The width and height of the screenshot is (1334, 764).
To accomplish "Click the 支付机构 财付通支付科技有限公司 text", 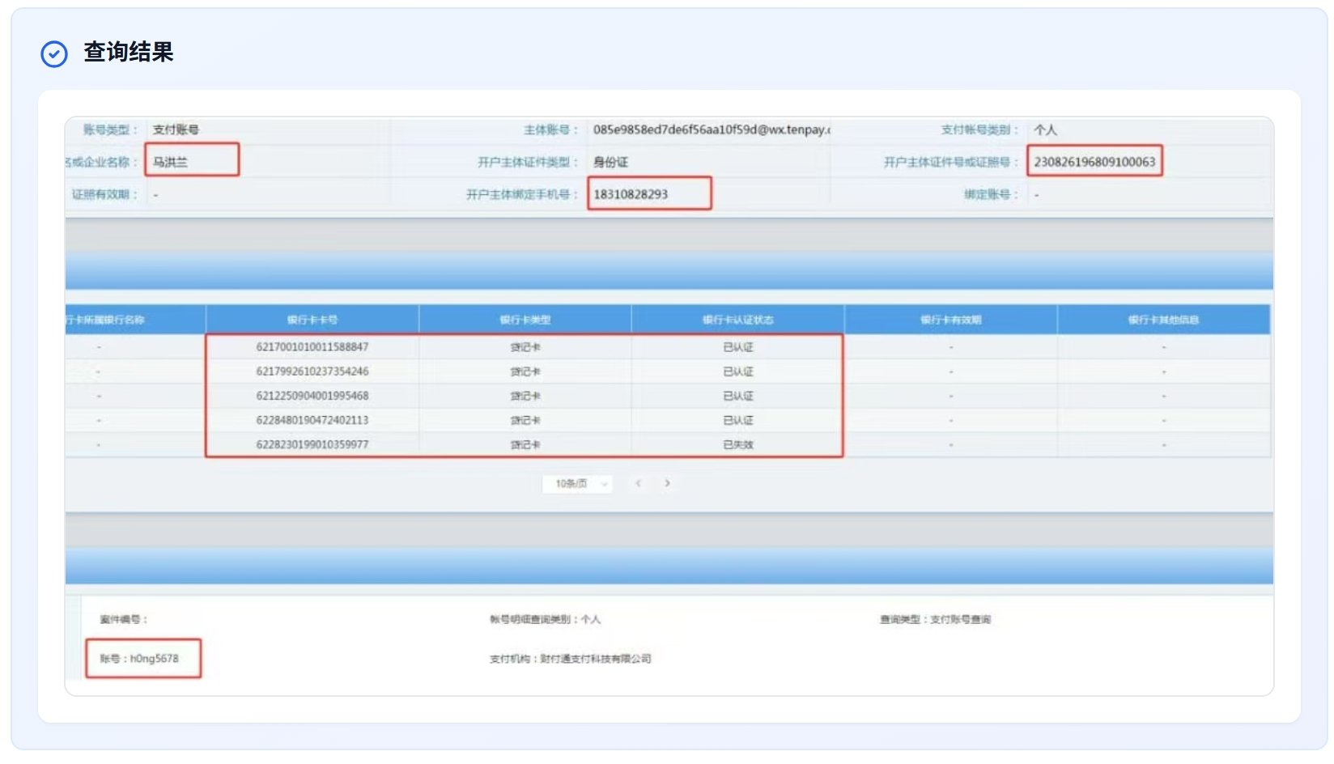I will [570, 659].
